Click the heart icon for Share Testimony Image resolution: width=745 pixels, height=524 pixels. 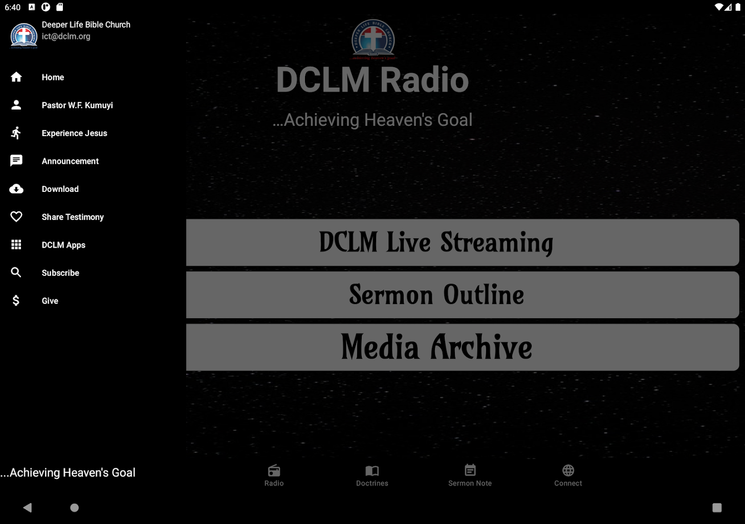(x=16, y=217)
